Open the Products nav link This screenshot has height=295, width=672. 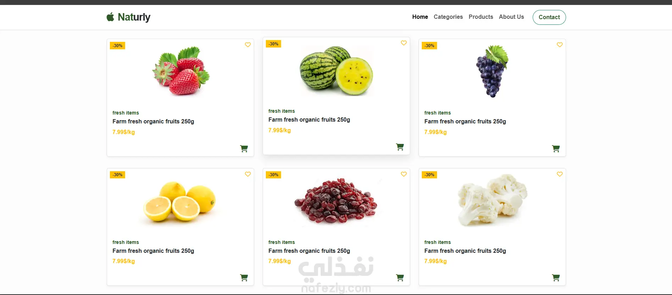click(x=481, y=17)
